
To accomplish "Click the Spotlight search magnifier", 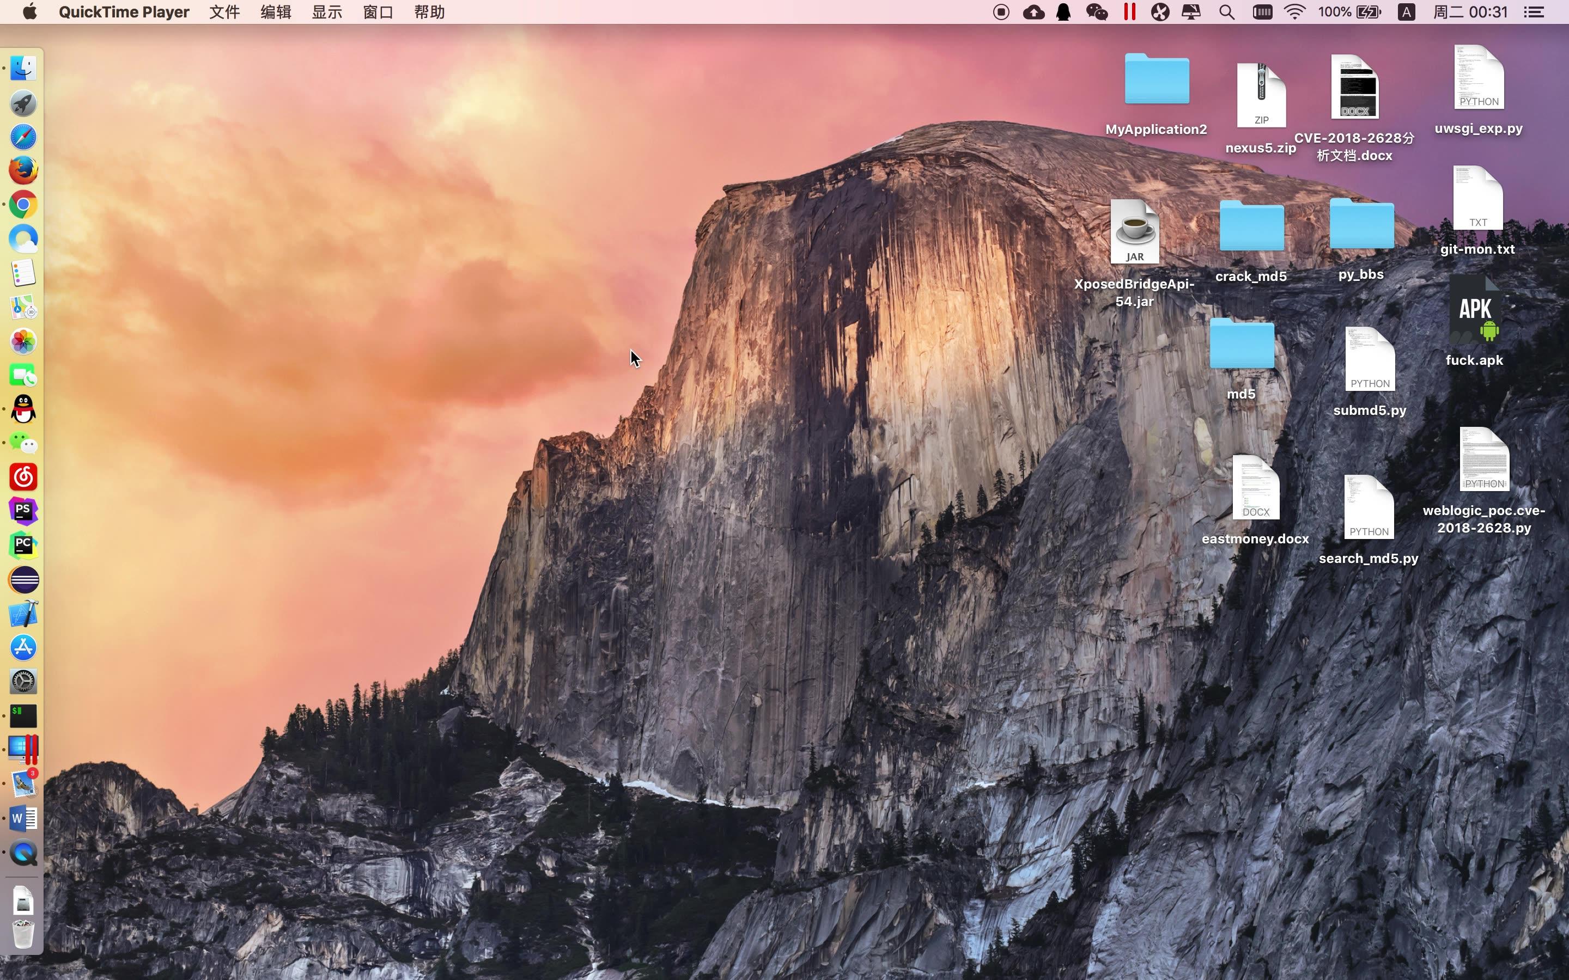I will coord(1226,13).
